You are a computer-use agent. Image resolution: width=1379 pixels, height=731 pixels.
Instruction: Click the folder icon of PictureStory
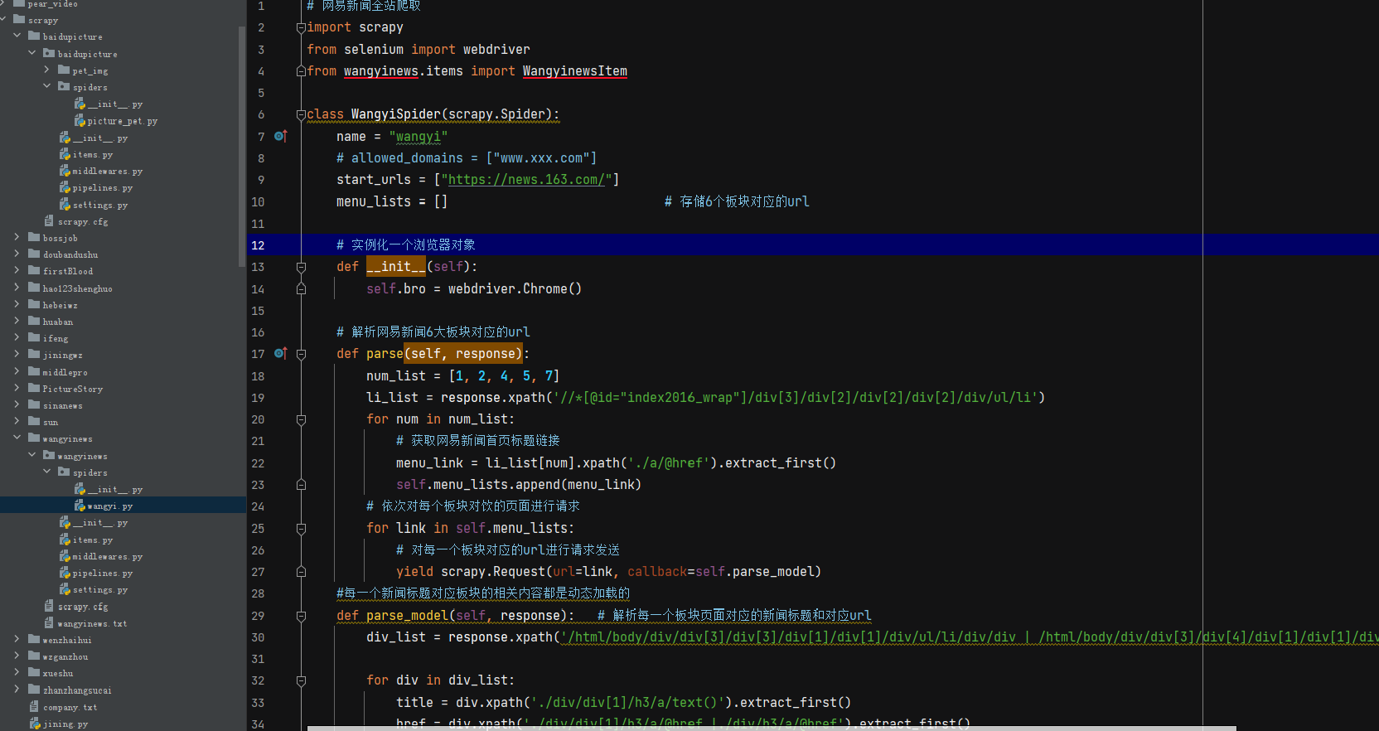click(x=34, y=389)
